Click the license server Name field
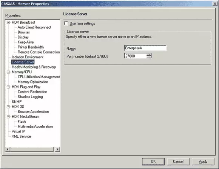The image size is (219, 169). pyautogui.click(x=145, y=48)
